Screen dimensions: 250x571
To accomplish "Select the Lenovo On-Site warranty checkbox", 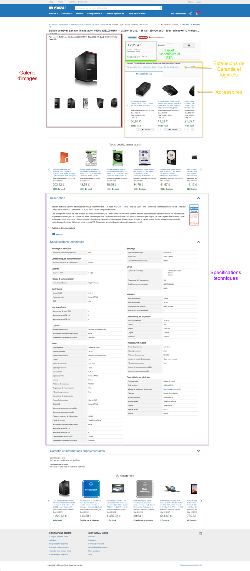I will click(128, 67).
